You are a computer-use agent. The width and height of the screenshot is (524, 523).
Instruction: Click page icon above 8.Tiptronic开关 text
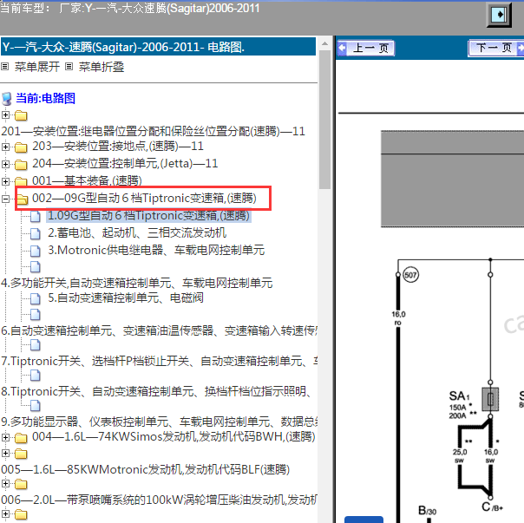35,376
